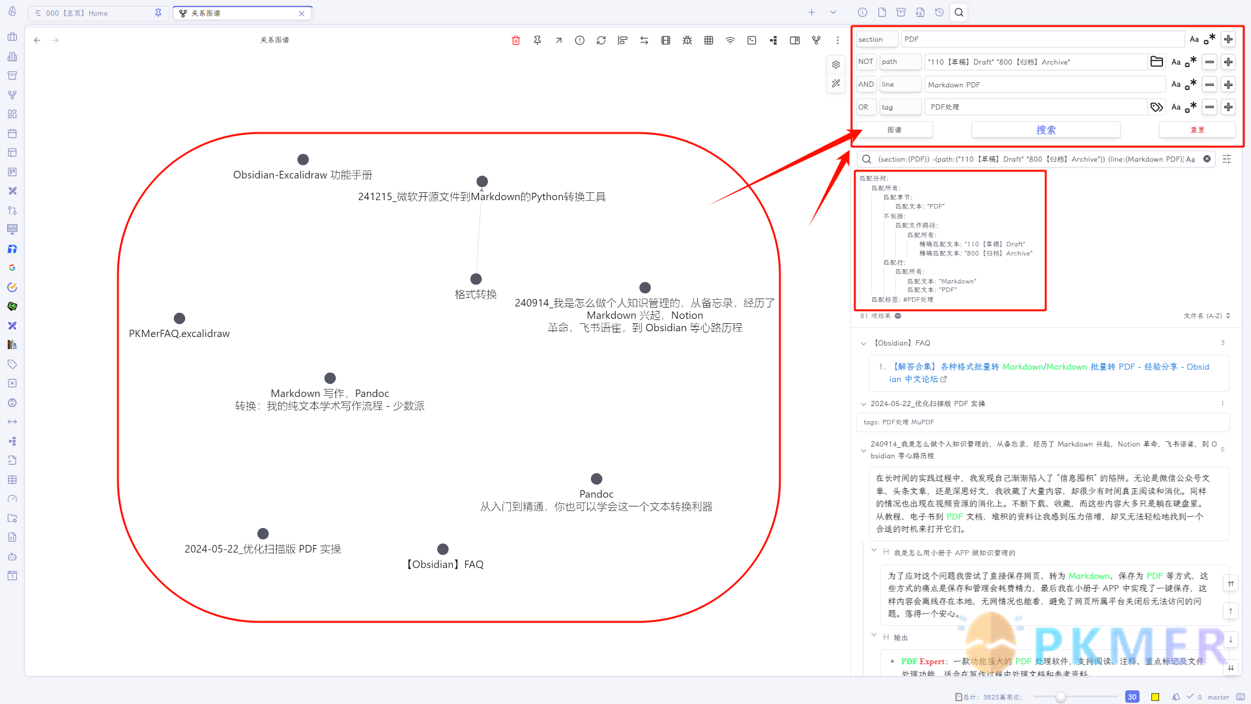Open the NOT logic dropdown
This screenshot has height=704, width=1251.
pos(866,62)
